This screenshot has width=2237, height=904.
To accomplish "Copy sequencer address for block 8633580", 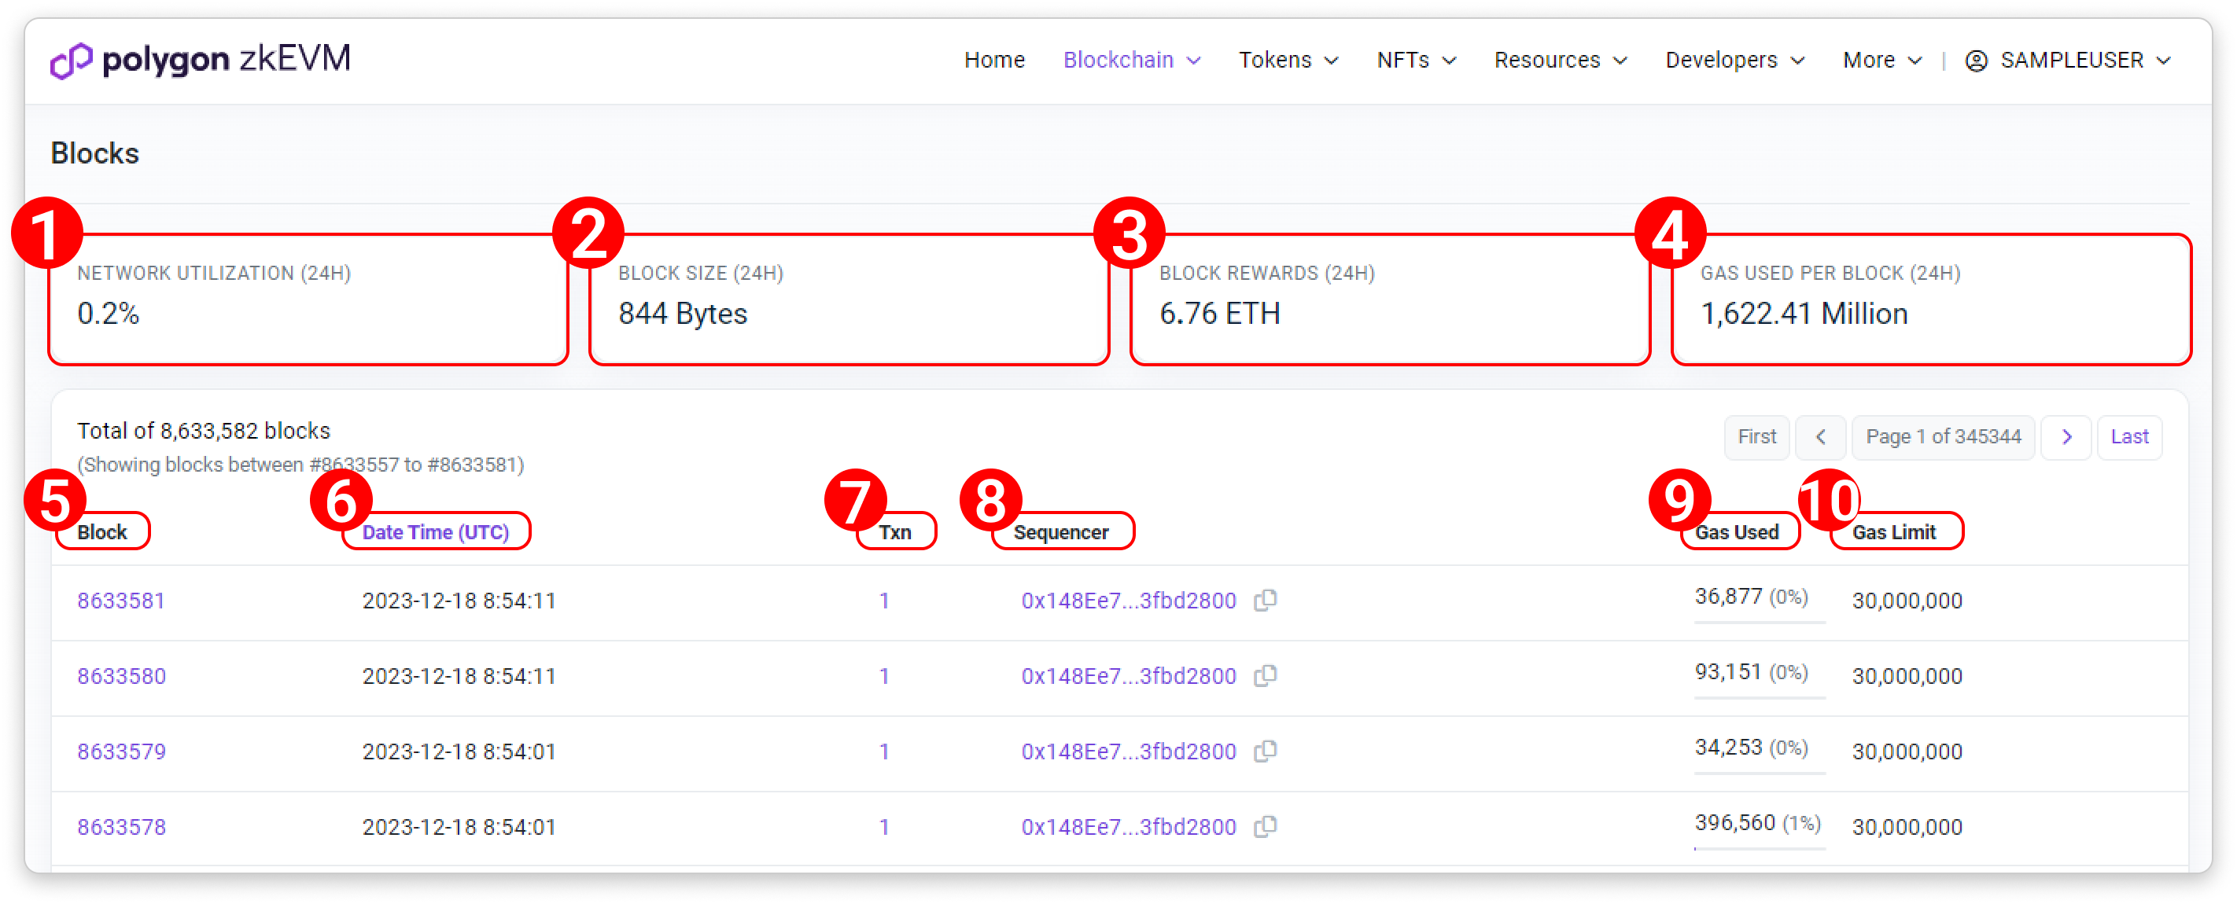I will (1266, 675).
